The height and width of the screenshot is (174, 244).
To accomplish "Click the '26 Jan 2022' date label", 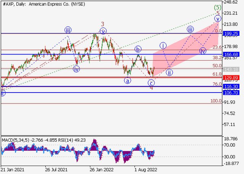I will coord(101,169).
